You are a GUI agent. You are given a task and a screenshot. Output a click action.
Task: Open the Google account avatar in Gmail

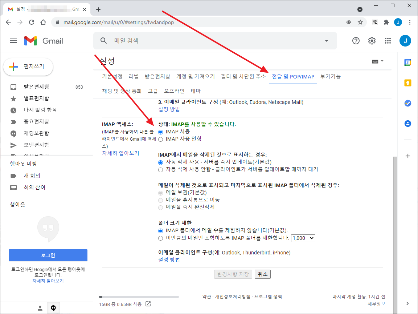click(405, 41)
